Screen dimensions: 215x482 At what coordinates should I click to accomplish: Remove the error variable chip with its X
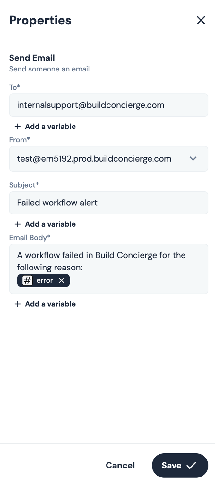[x=62, y=280]
